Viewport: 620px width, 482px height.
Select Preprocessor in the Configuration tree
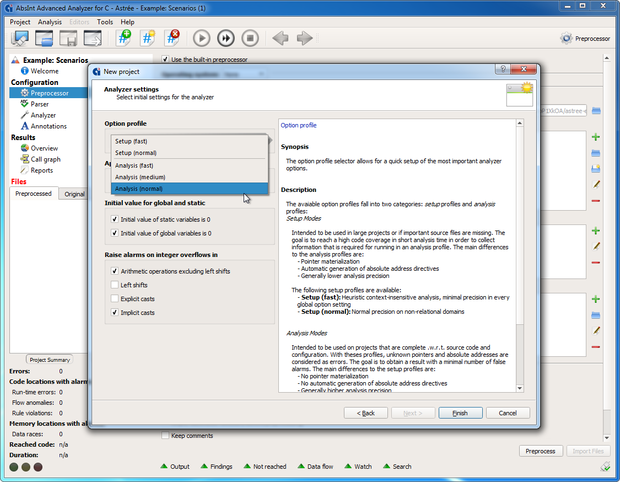coord(50,93)
